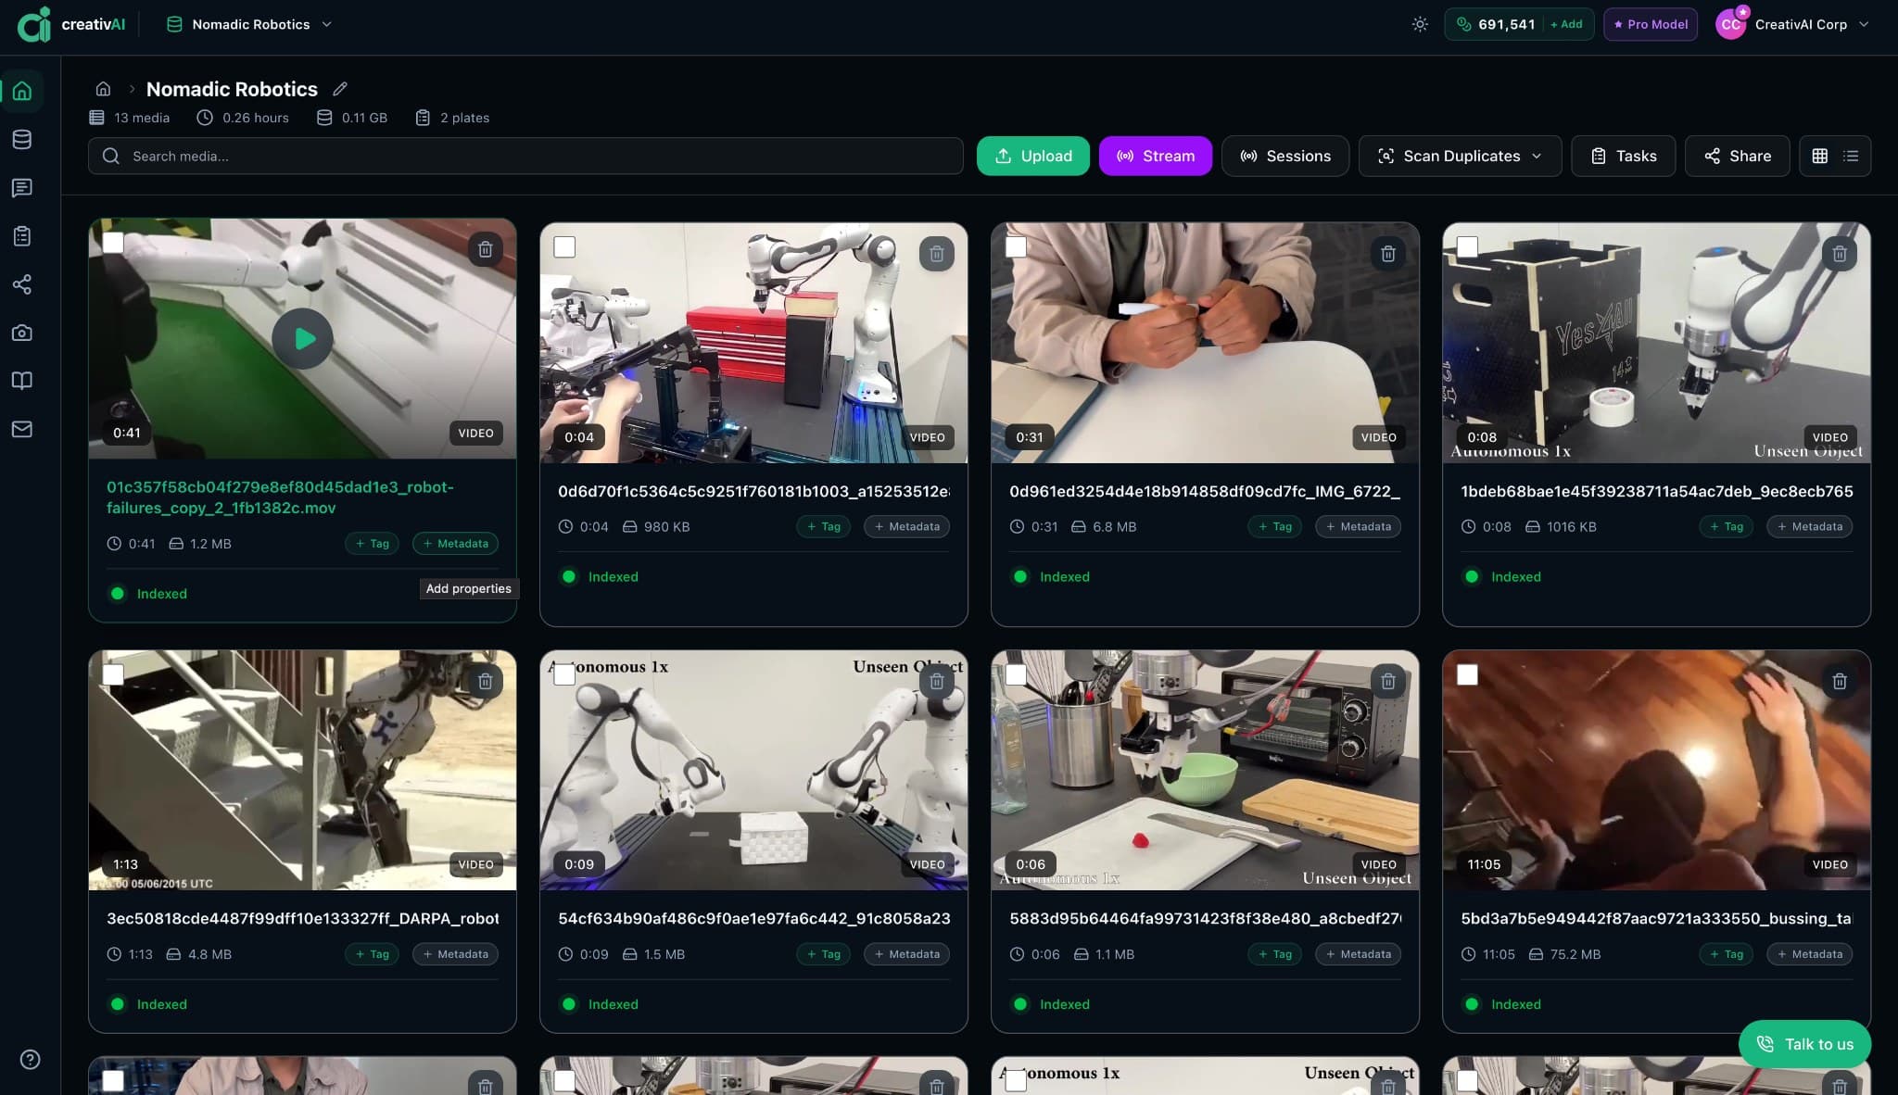This screenshot has height=1095, width=1898.
Task: Open the chat messages icon in the sidebar
Action: (x=22, y=188)
